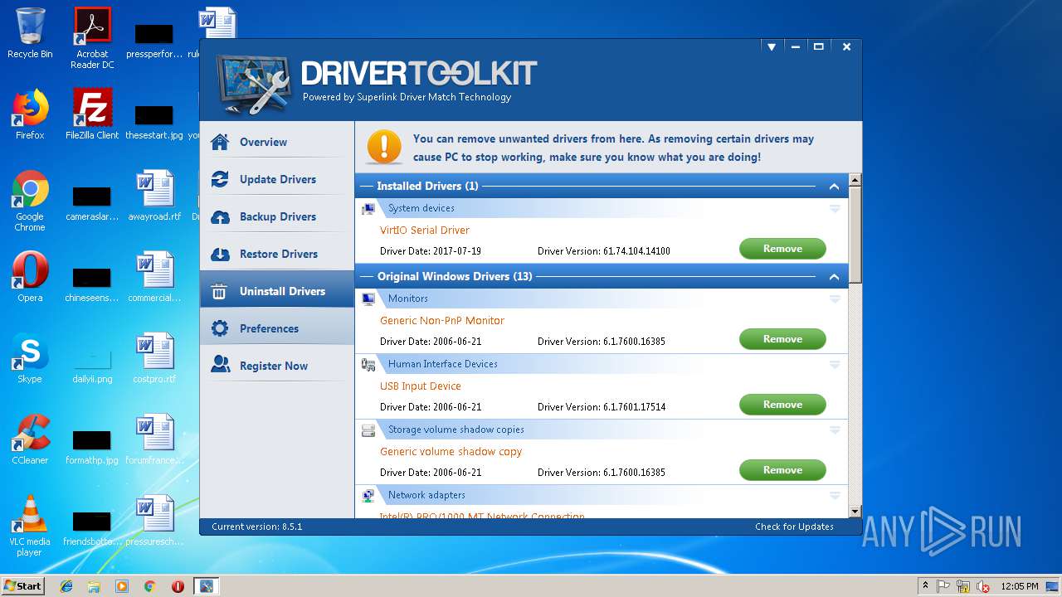Viewport: 1062px width, 597px height.
Task: Open Recycle Bin desktop icon
Action: click(x=30, y=34)
